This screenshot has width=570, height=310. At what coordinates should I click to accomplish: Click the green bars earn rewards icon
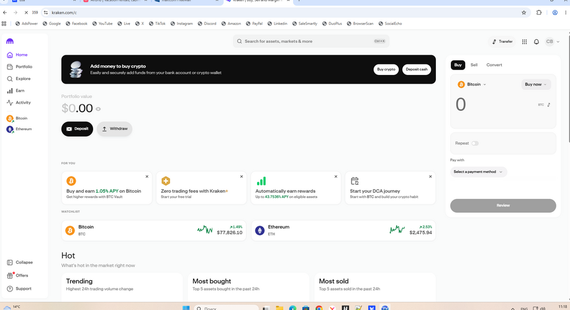261,181
